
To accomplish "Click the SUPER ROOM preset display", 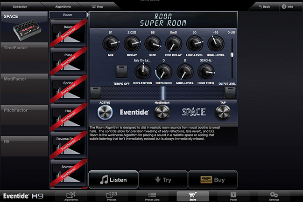I will [x=163, y=23].
